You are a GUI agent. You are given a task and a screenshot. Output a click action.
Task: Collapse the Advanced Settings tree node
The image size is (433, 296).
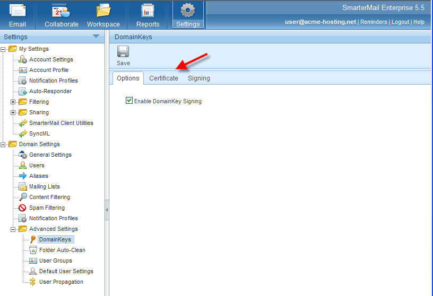(13, 229)
